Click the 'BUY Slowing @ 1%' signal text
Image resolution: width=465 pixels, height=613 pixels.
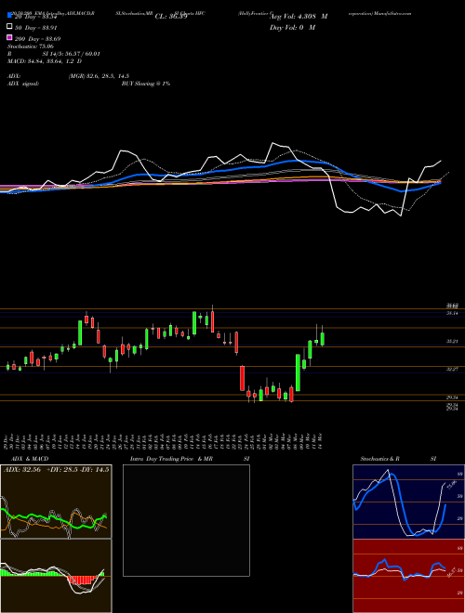(x=146, y=84)
